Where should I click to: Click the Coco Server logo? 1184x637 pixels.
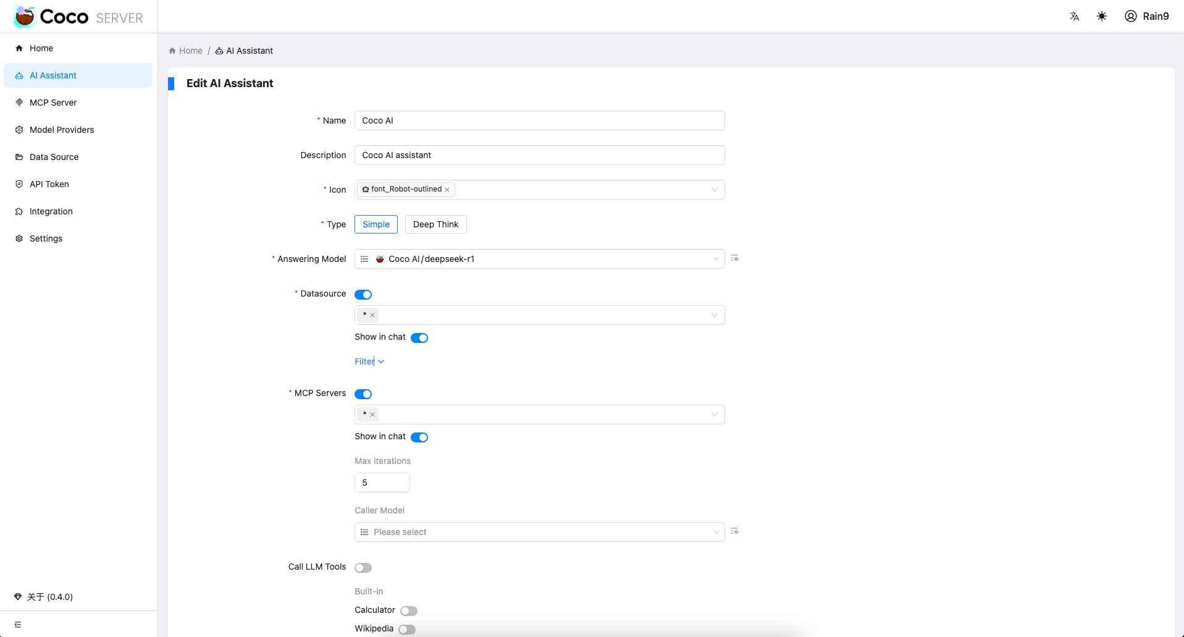[78, 17]
